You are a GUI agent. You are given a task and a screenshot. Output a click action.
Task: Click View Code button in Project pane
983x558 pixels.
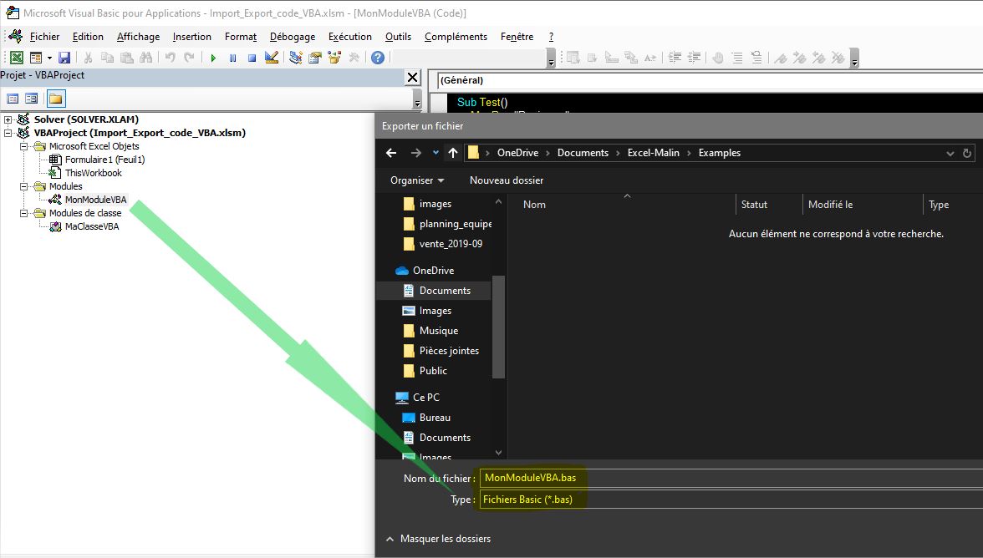(x=13, y=99)
